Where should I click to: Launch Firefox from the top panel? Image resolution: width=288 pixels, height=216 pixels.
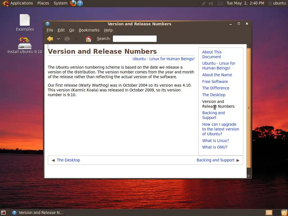[73, 3]
